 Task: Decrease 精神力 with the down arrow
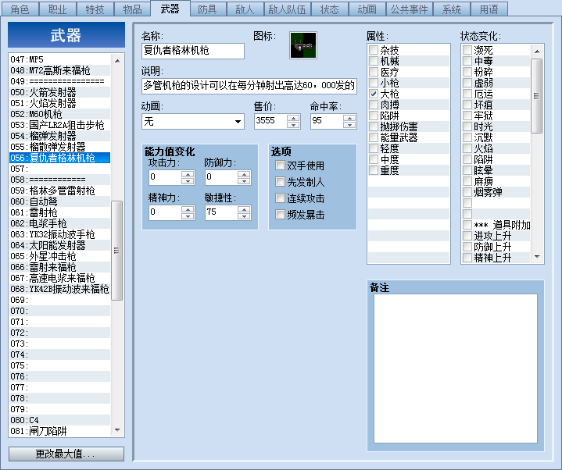[188, 216]
